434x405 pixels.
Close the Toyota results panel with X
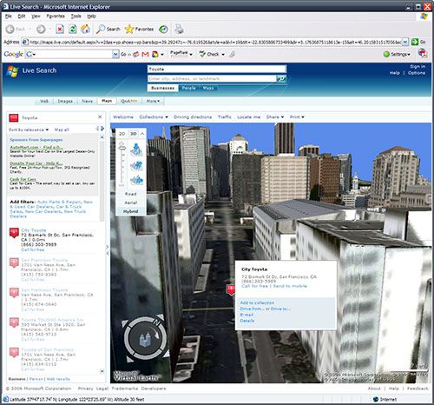pos(100,116)
